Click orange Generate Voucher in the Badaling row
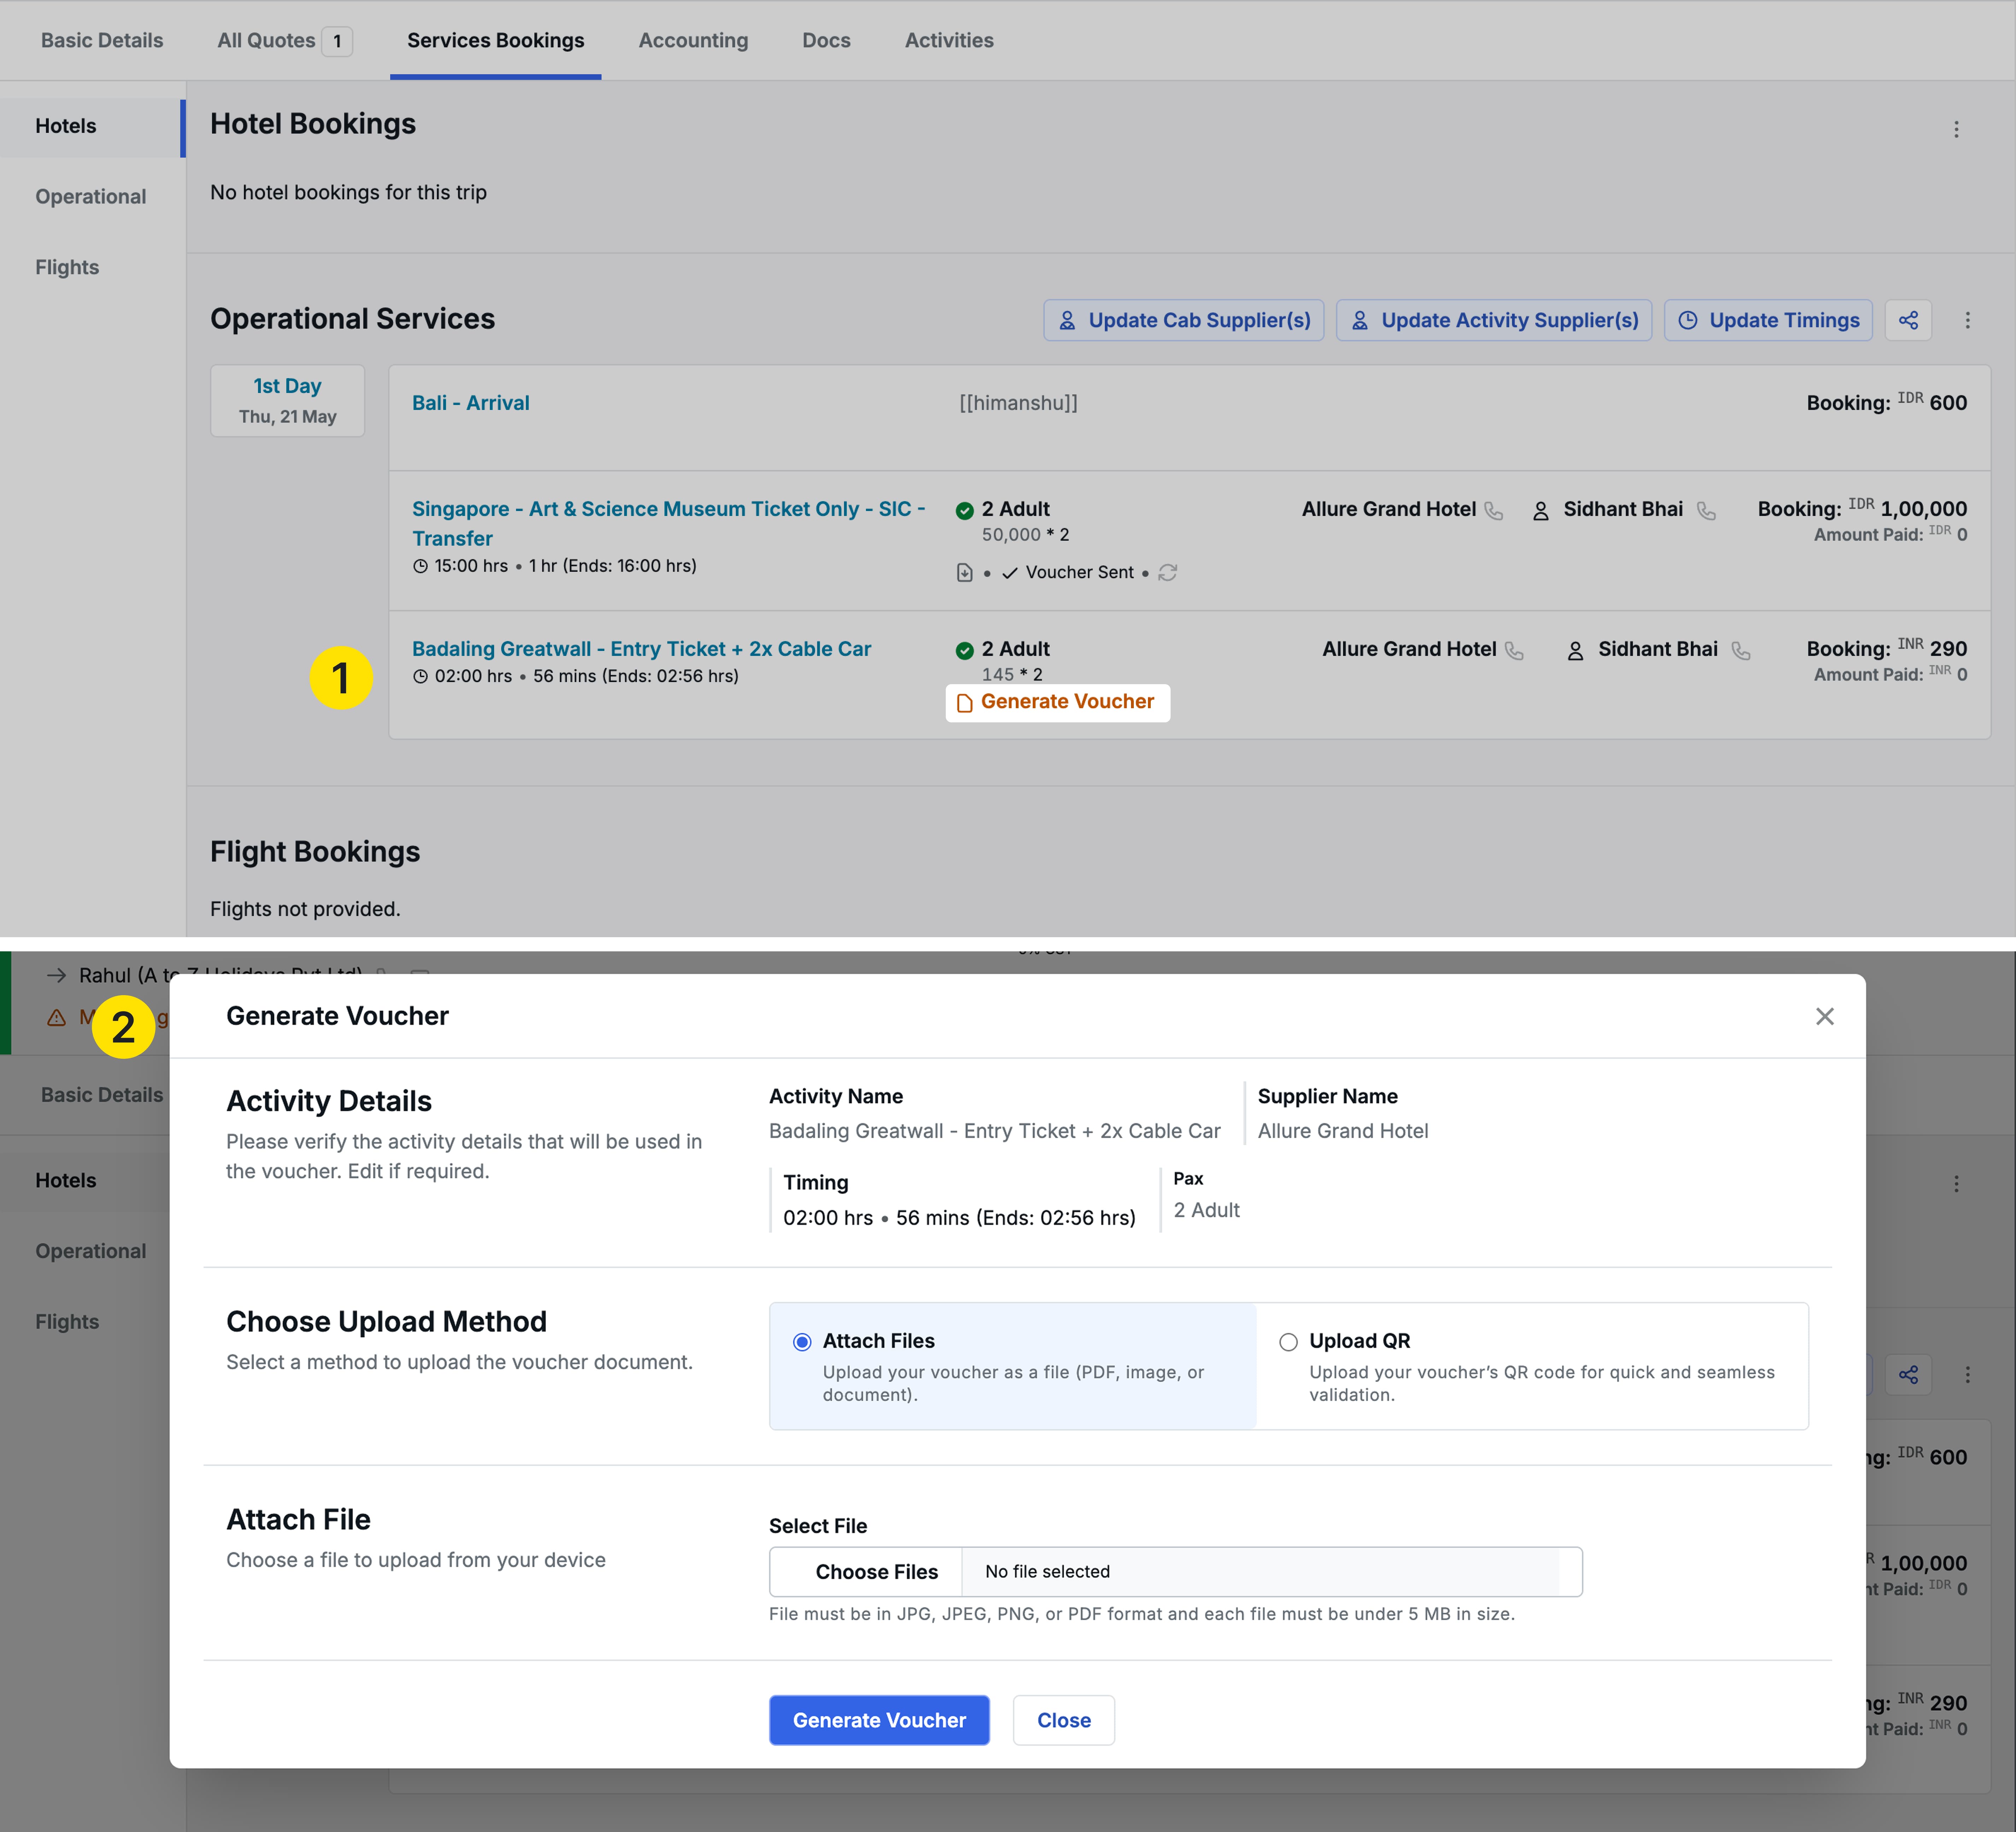 1057,702
